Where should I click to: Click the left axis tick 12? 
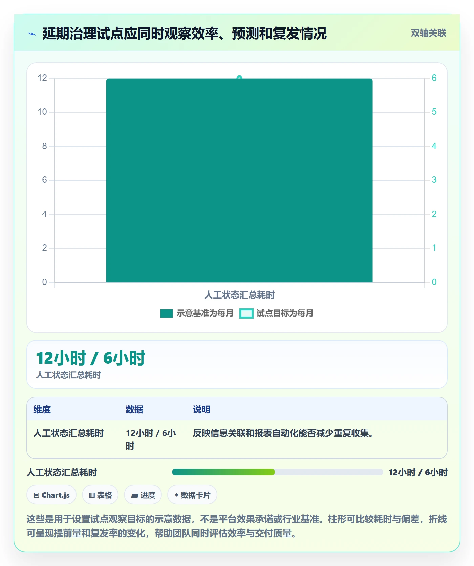[x=42, y=78]
